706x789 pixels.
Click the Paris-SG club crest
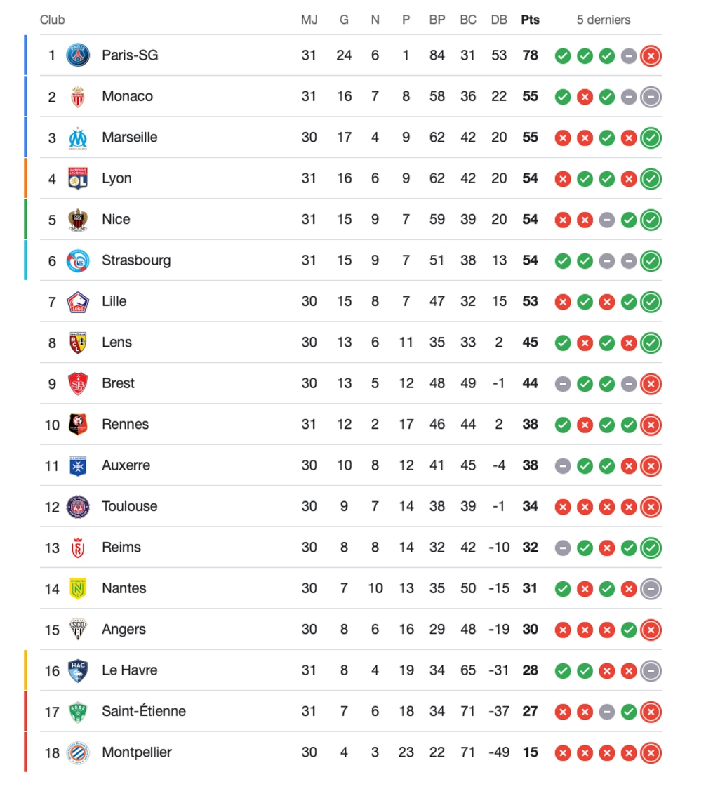(78, 55)
